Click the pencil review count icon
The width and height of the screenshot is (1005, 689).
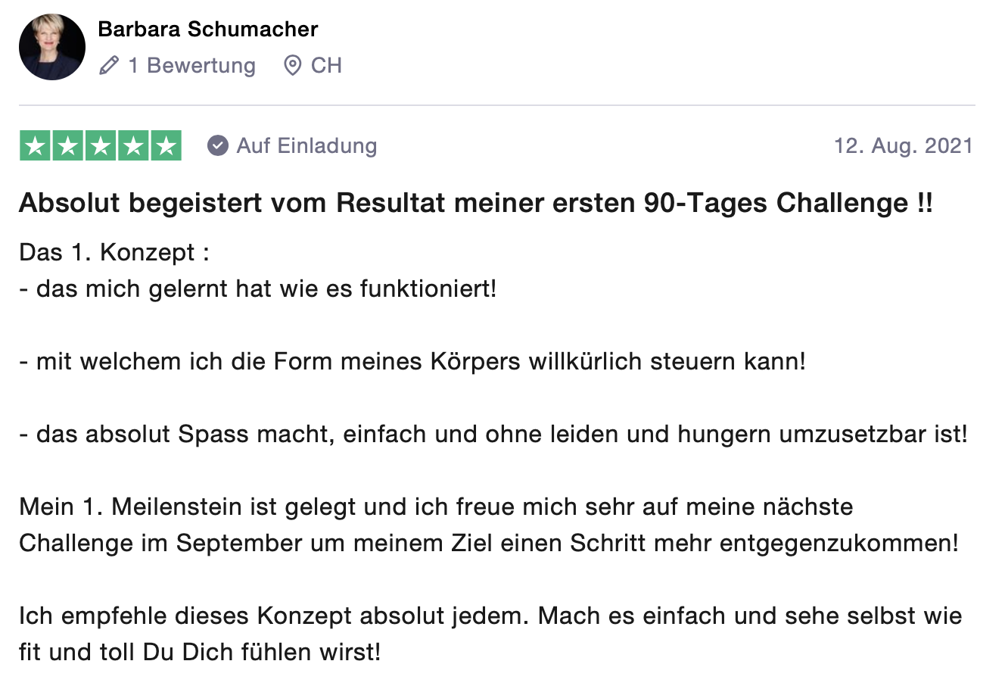pos(109,66)
